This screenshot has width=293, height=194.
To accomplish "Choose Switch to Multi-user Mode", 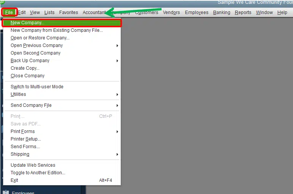I will (x=62, y=87).
